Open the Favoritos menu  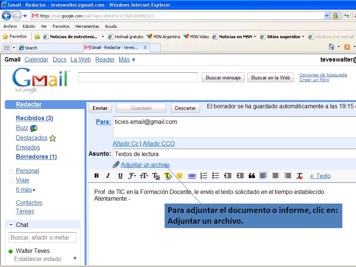pos(61,26)
